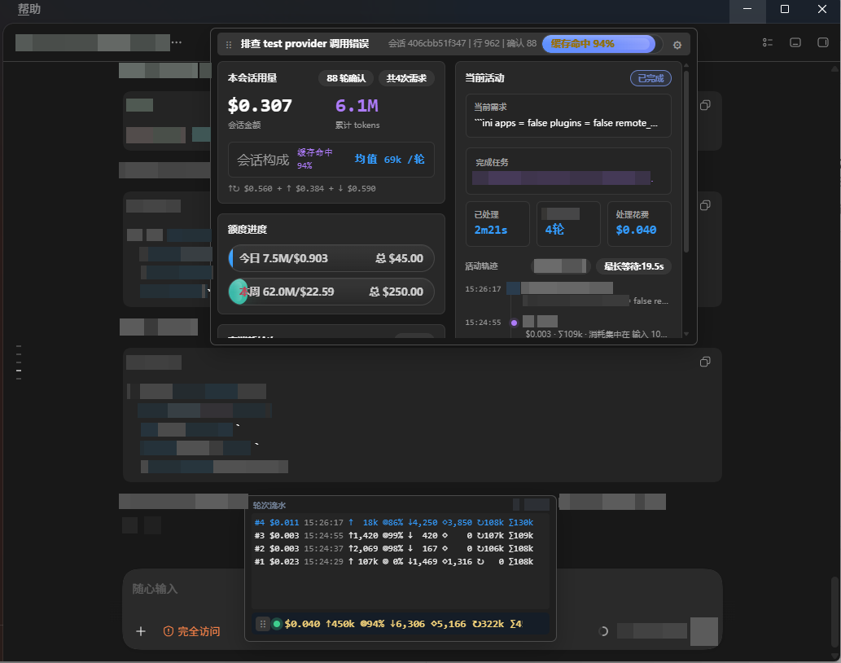The width and height of the screenshot is (841, 663).
Task: Click the 已处理 2m21s stat card
Action: (x=497, y=224)
